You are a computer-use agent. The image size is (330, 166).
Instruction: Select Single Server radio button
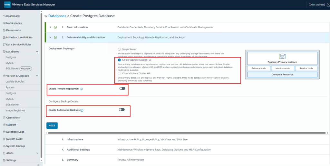tap(119, 49)
